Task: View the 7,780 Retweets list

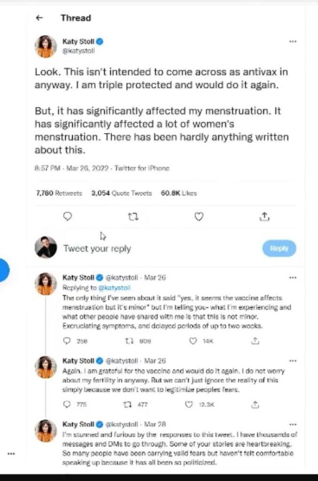Action: [x=59, y=193]
